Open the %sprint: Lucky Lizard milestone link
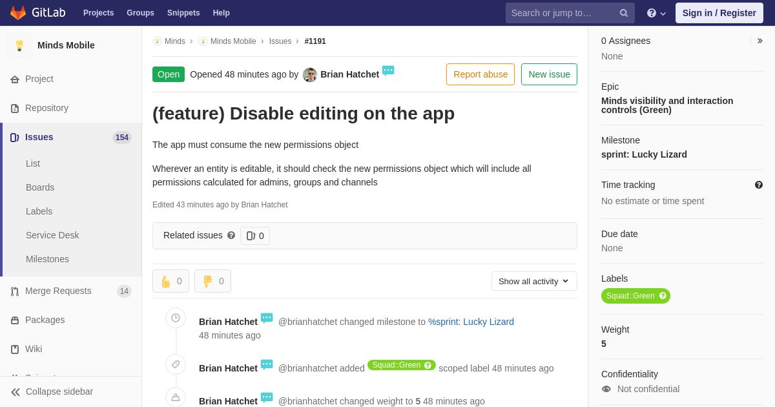 pyautogui.click(x=471, y=322)
